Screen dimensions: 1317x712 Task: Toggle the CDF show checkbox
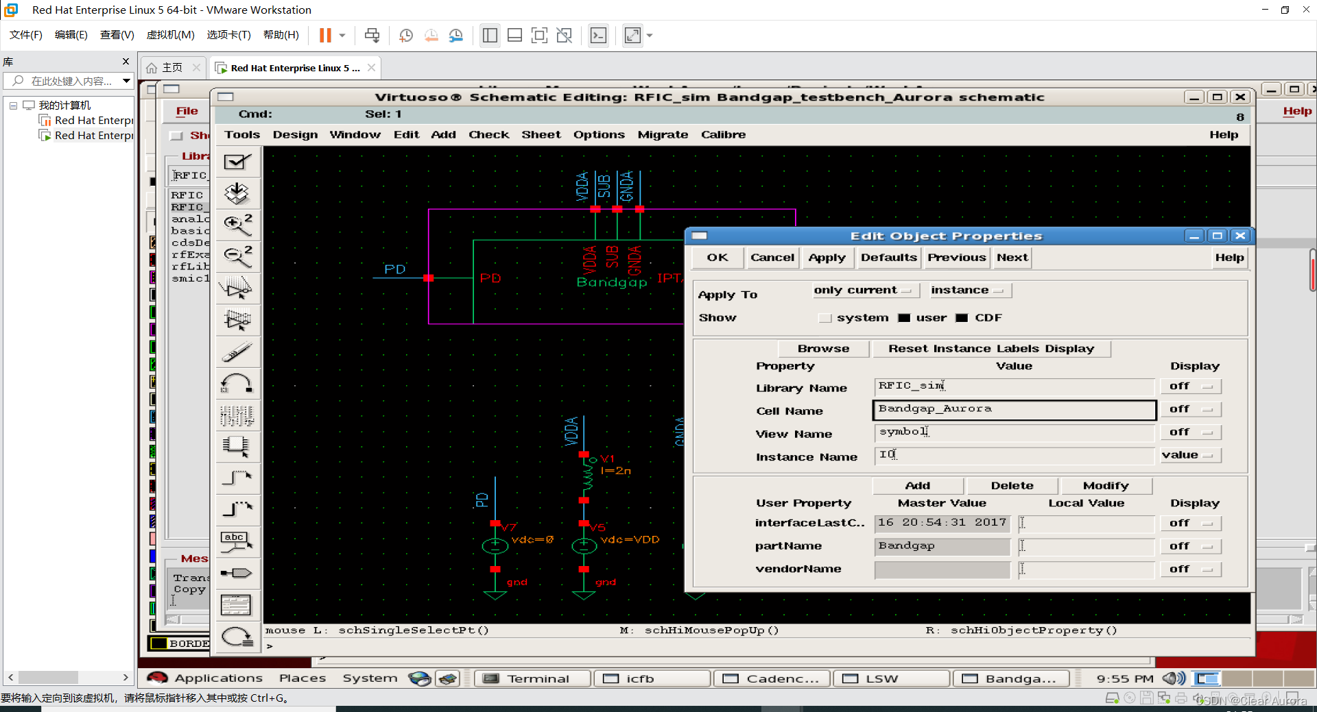962,318
